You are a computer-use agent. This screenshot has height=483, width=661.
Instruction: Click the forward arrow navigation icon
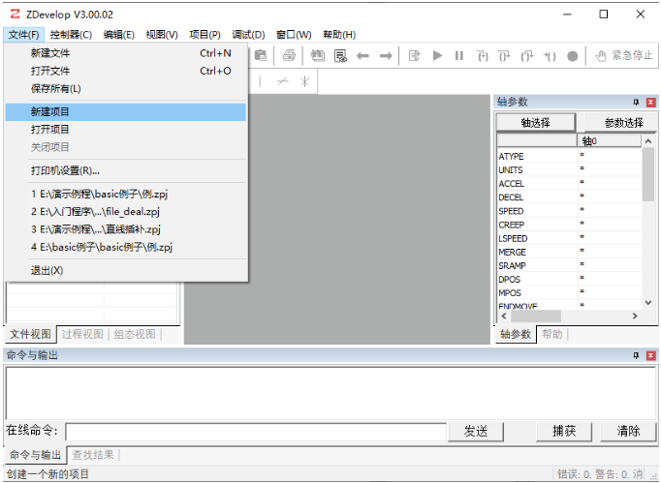pyautogui.click(x=386, y=55)
